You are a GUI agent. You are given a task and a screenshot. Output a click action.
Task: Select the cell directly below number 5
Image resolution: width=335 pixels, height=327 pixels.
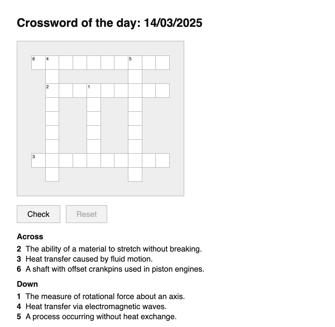click(135, 77)
